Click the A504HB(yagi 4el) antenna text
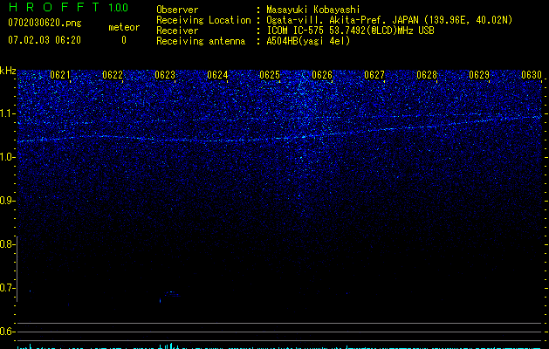The image size is (549, 349). (x=308, y=41)
